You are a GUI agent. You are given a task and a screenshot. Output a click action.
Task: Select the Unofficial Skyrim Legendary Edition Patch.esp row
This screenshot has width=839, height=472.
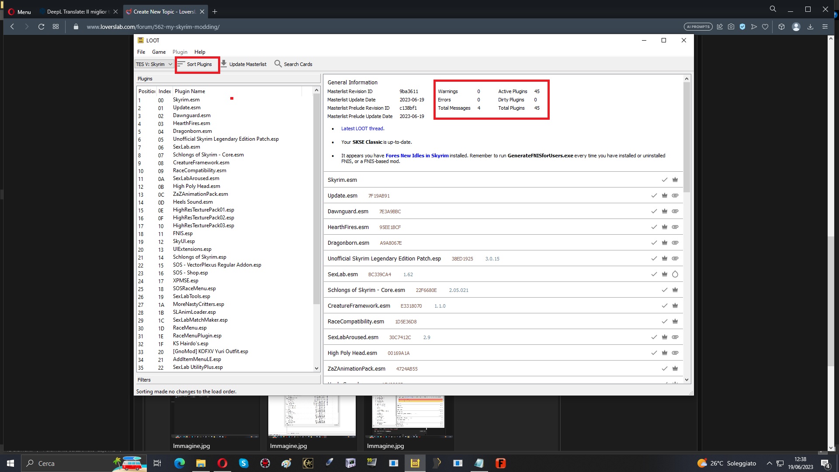tap(225, 139)
